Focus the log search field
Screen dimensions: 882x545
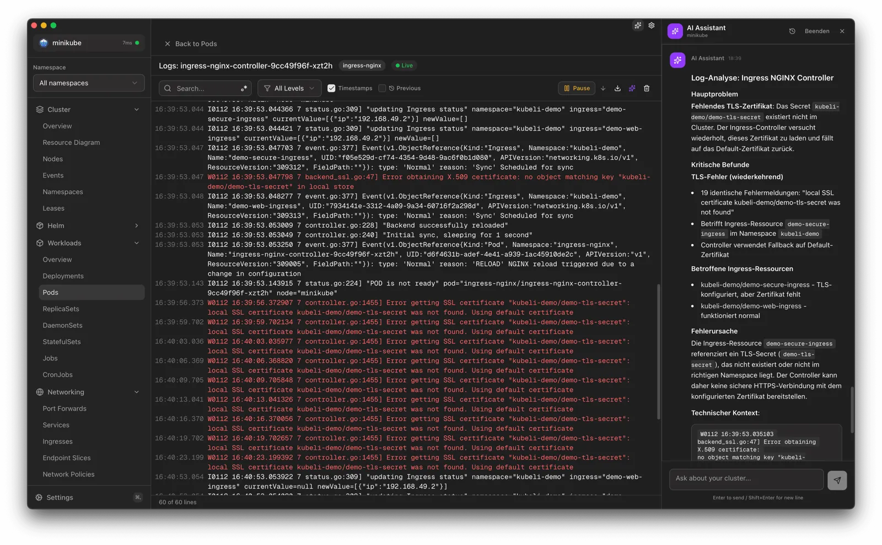tap(205, 88)
